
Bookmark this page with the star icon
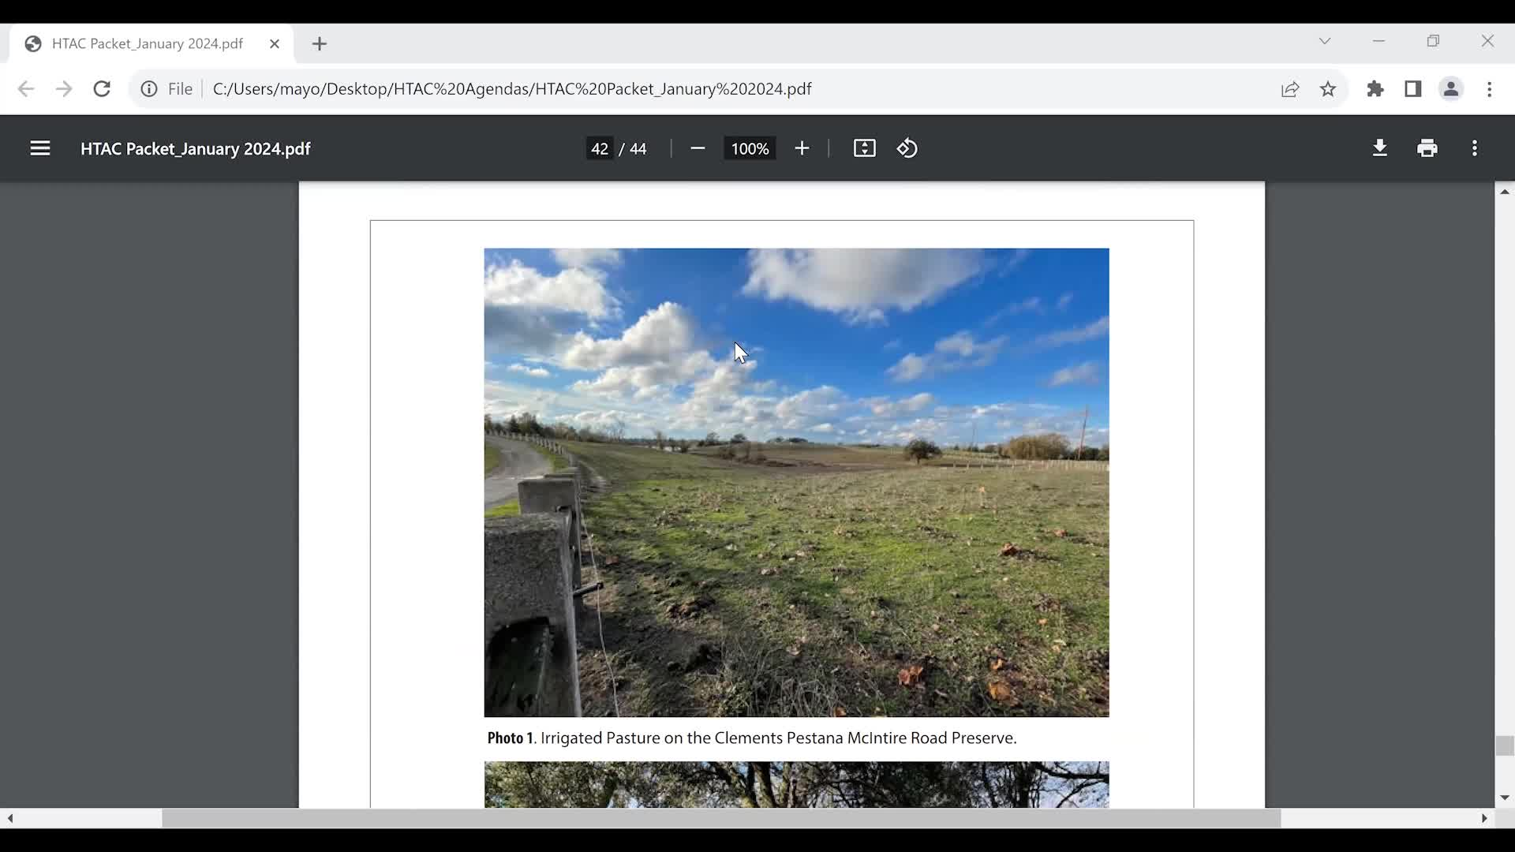(x=1329, y=89)
